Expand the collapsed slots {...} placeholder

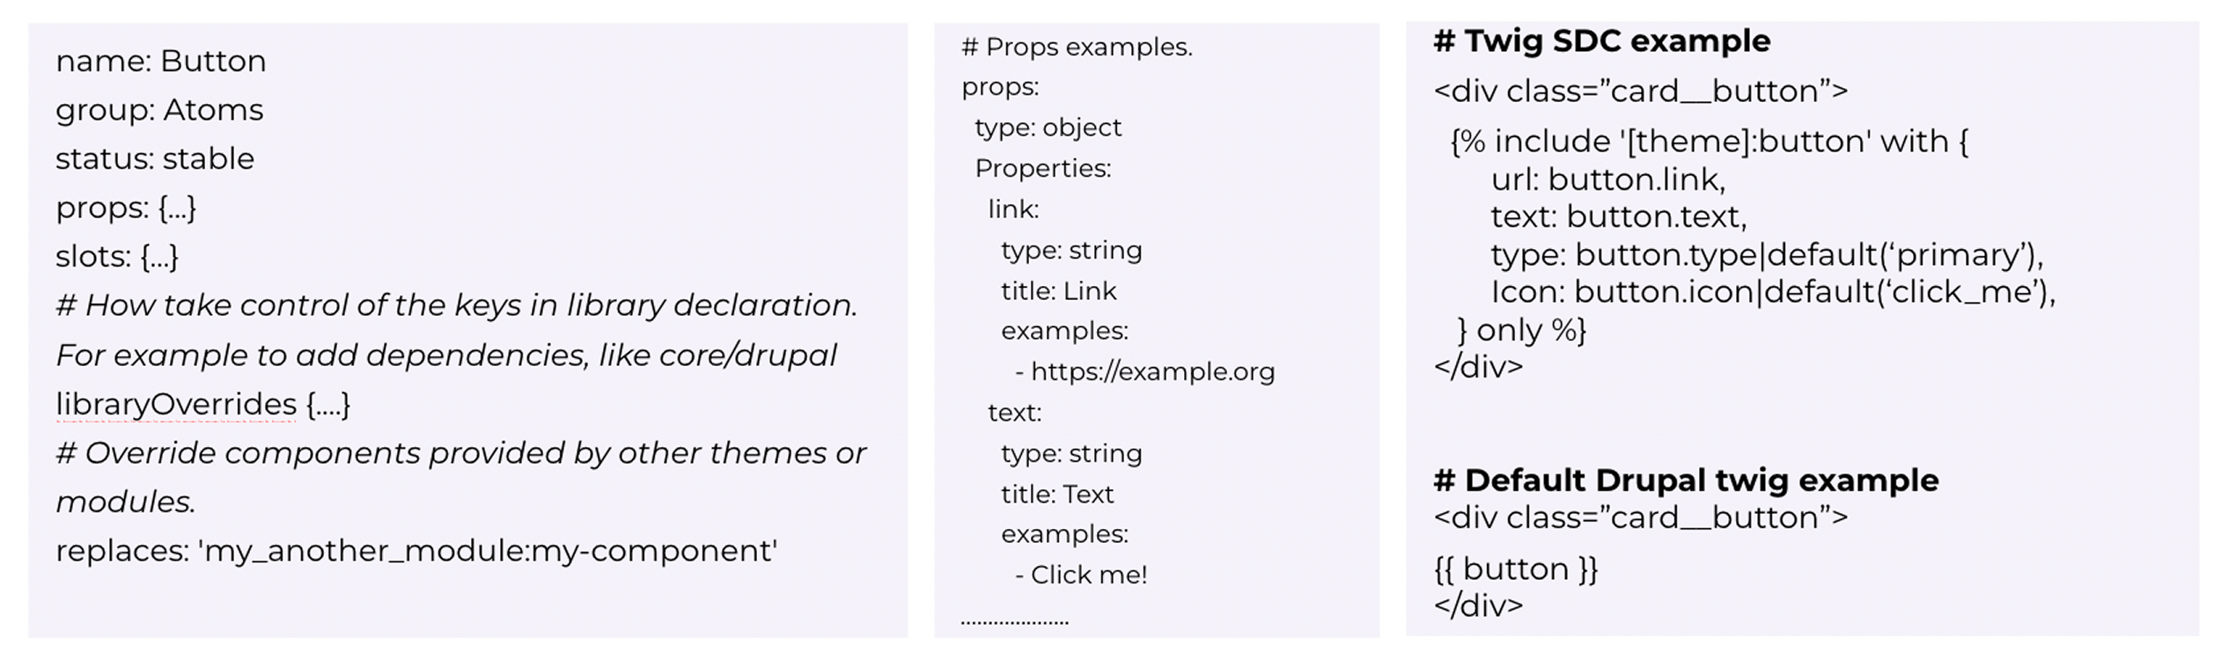(159, 257)
